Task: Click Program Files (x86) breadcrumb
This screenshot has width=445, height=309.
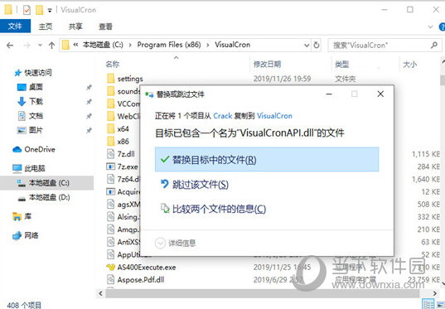Action: 169,45
